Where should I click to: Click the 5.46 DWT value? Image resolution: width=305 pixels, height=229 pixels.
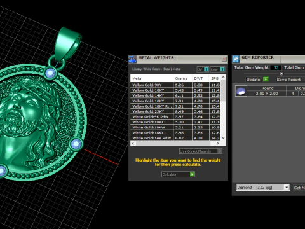point(198,111)
